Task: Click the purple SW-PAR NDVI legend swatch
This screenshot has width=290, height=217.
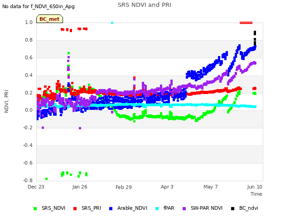Action: tap(184, 208)
